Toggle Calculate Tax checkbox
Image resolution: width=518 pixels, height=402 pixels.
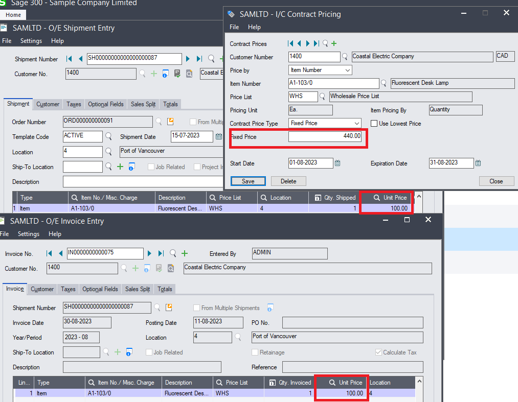(x=378, y=352)
